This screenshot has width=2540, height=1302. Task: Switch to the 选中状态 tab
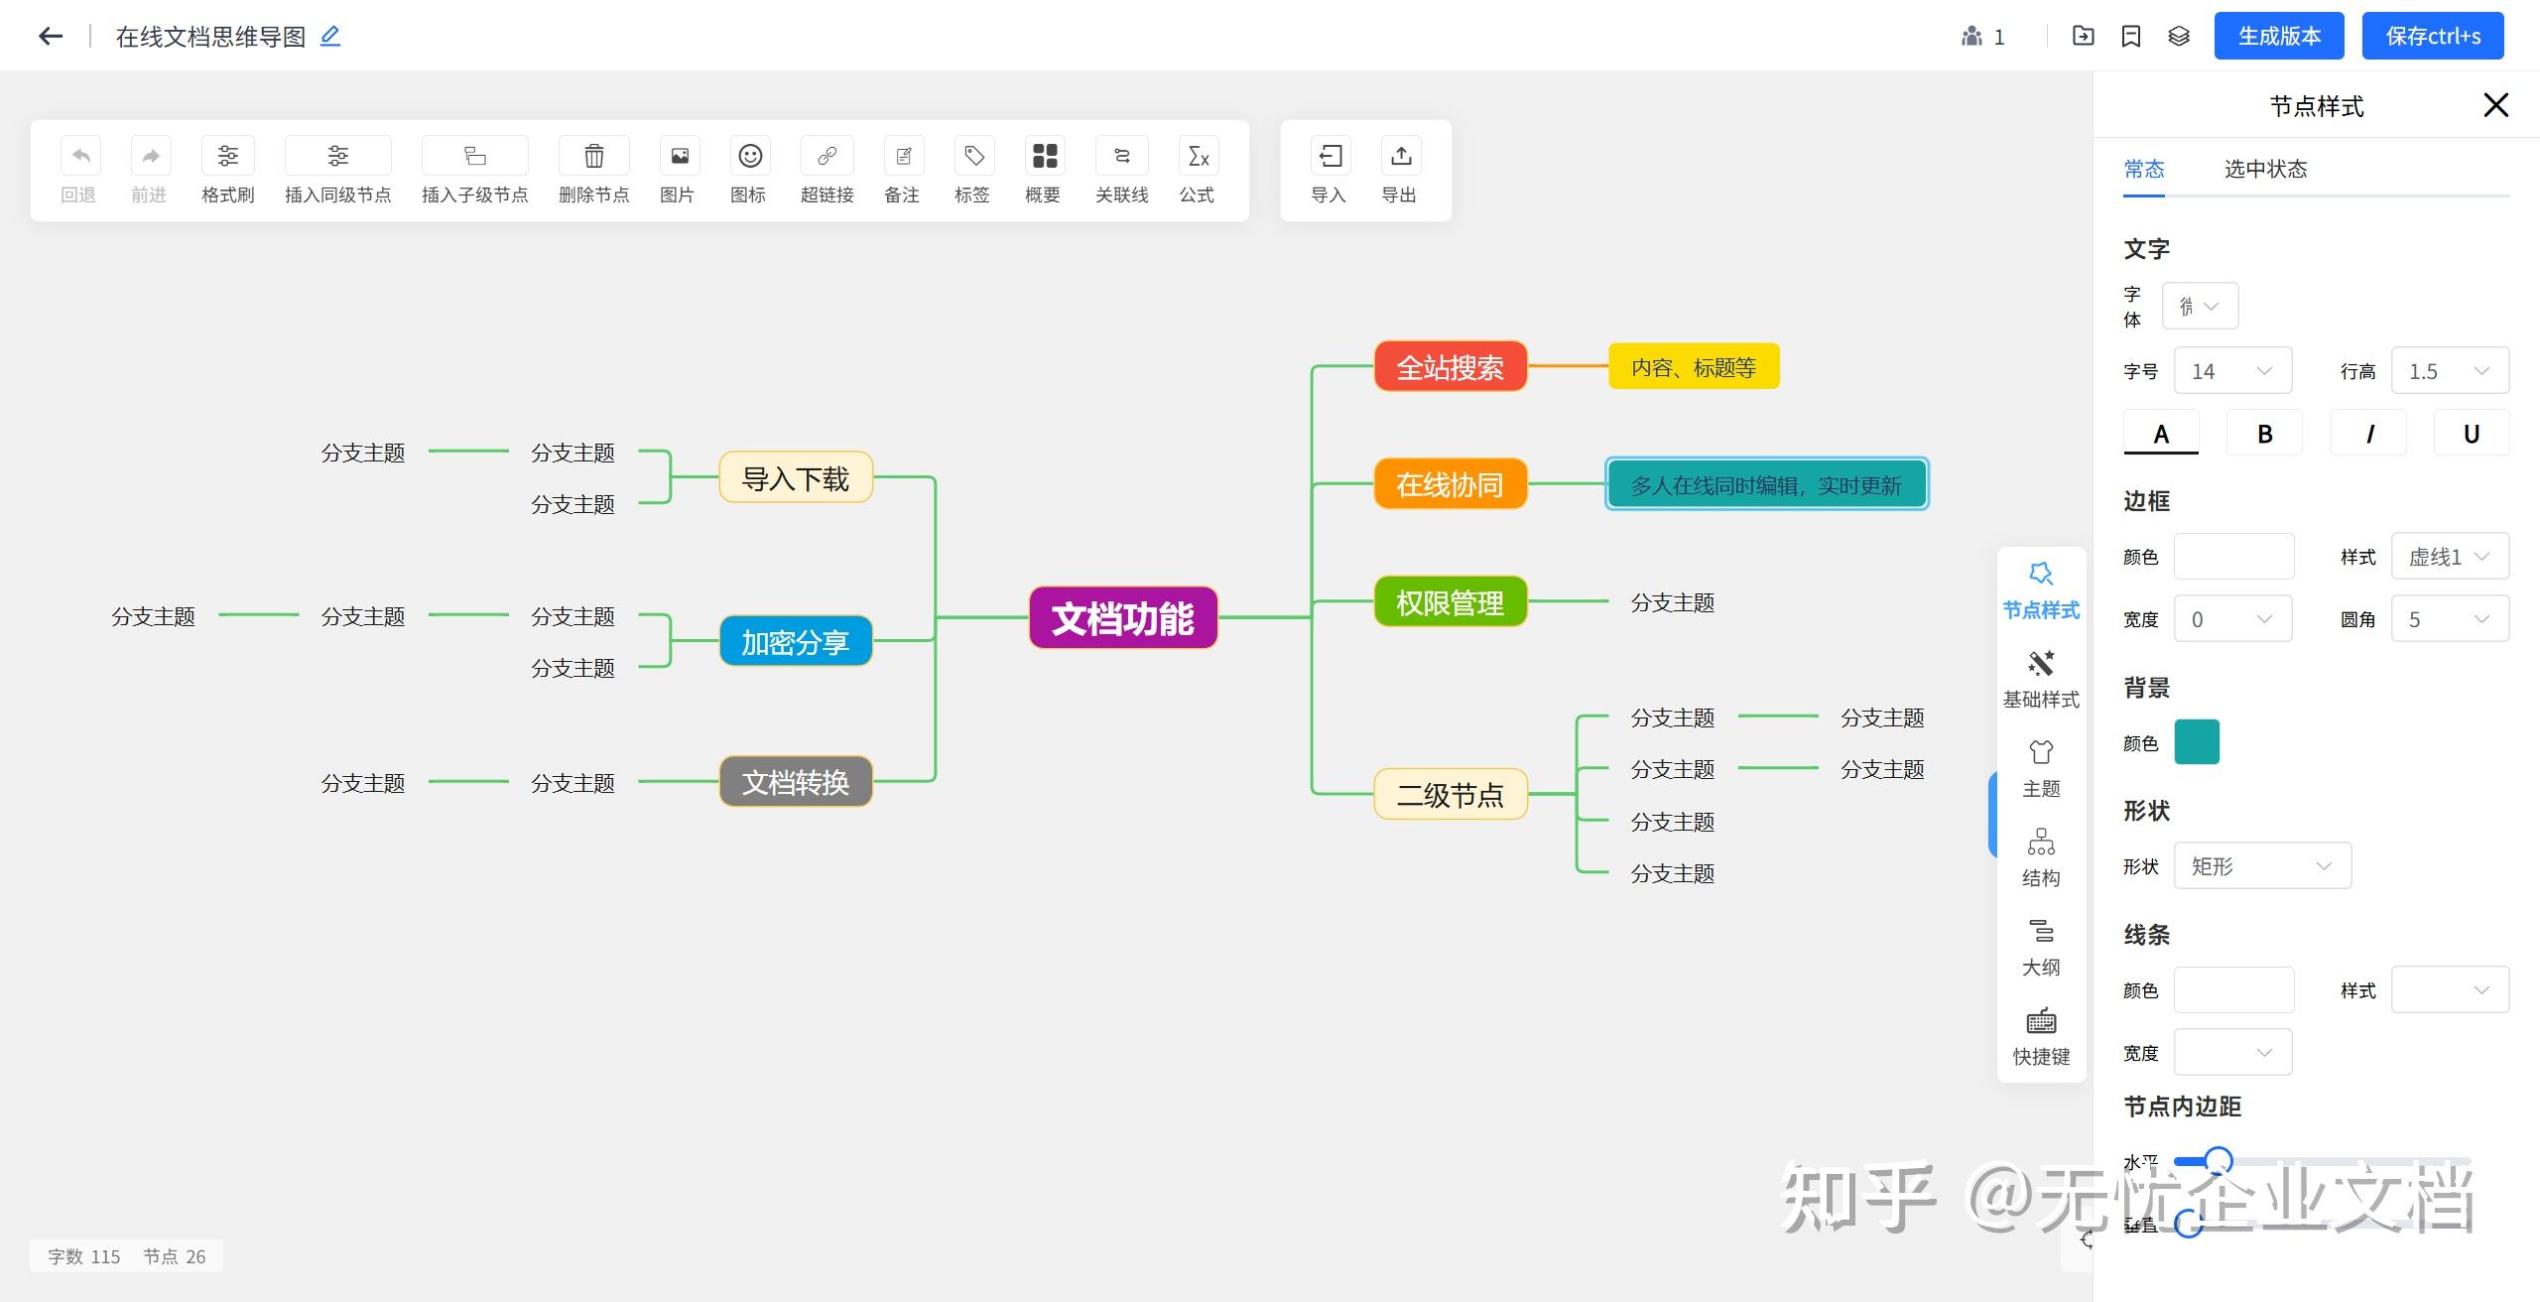point(2265,169)
